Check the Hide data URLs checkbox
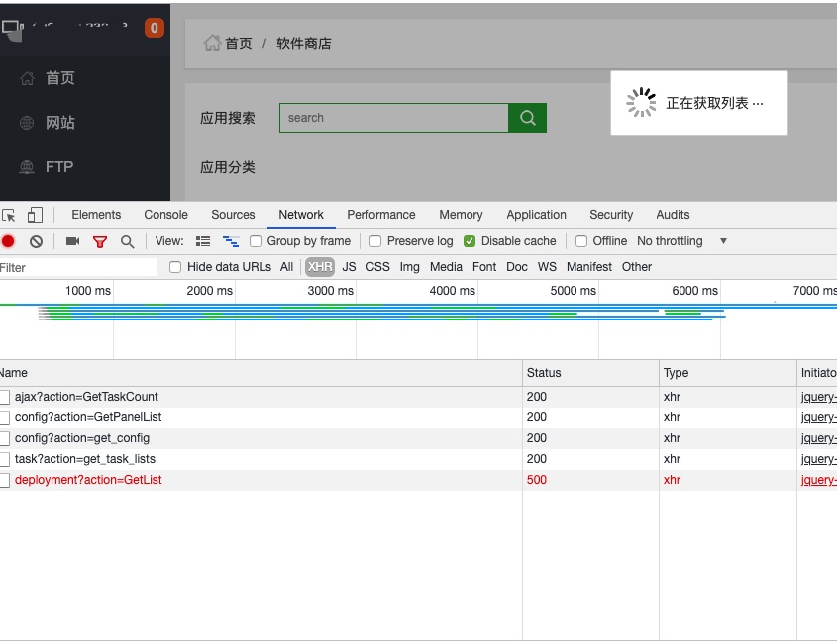Viewport: 837px width, 641px height. 175,267
